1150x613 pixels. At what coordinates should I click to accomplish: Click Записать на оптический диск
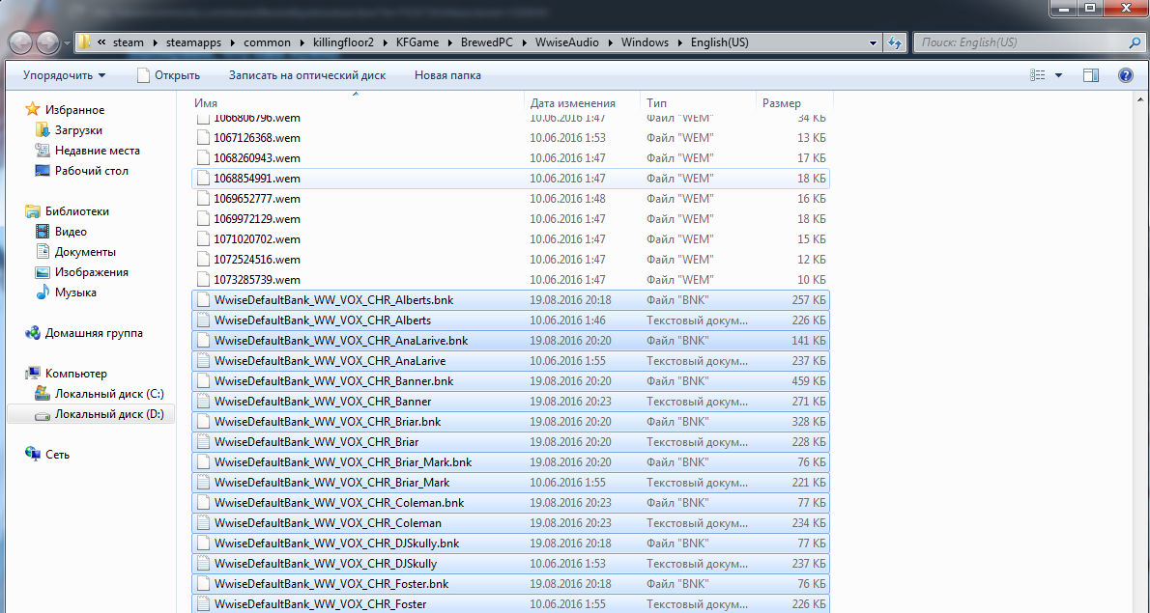tap(307, 74)
